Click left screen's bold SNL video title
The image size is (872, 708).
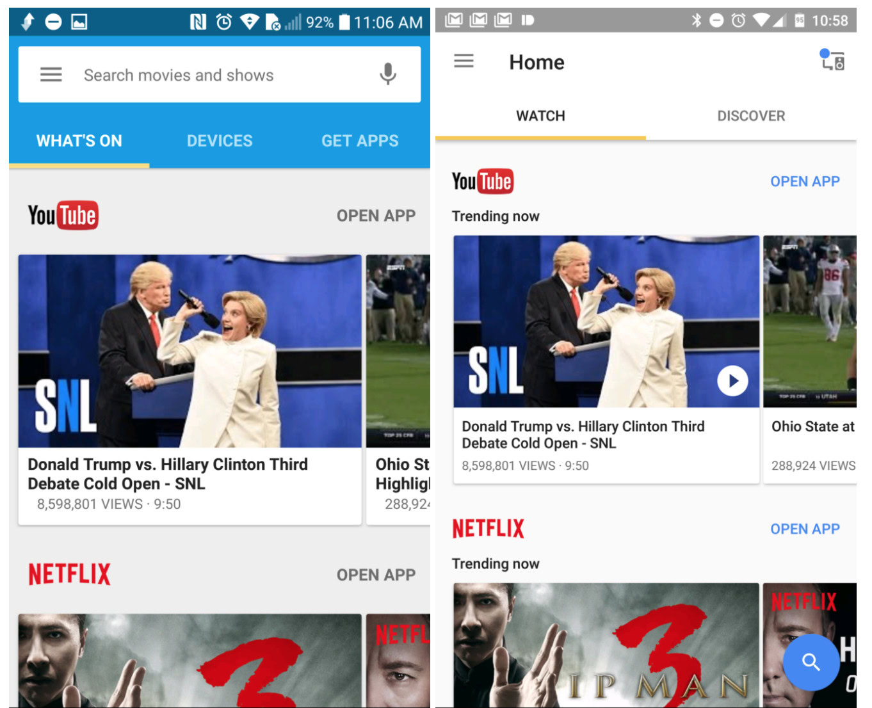point(168,474)
